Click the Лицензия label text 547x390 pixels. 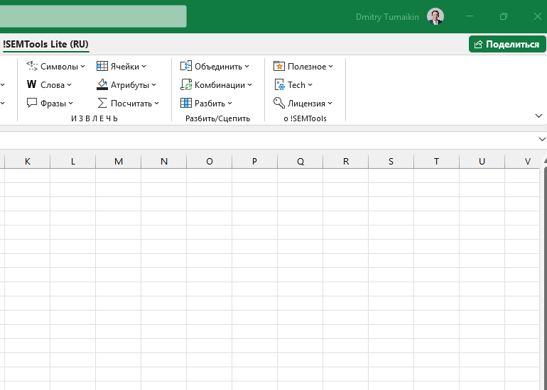(x=306, y=103)
